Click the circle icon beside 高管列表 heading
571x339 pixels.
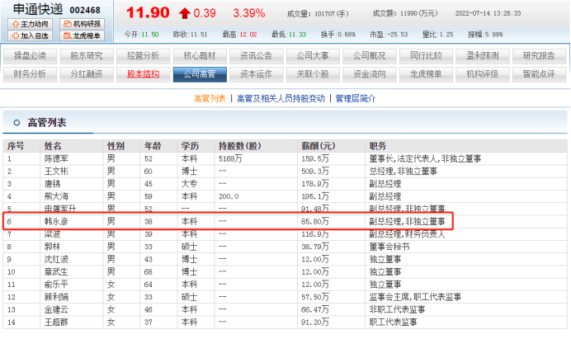17,123
